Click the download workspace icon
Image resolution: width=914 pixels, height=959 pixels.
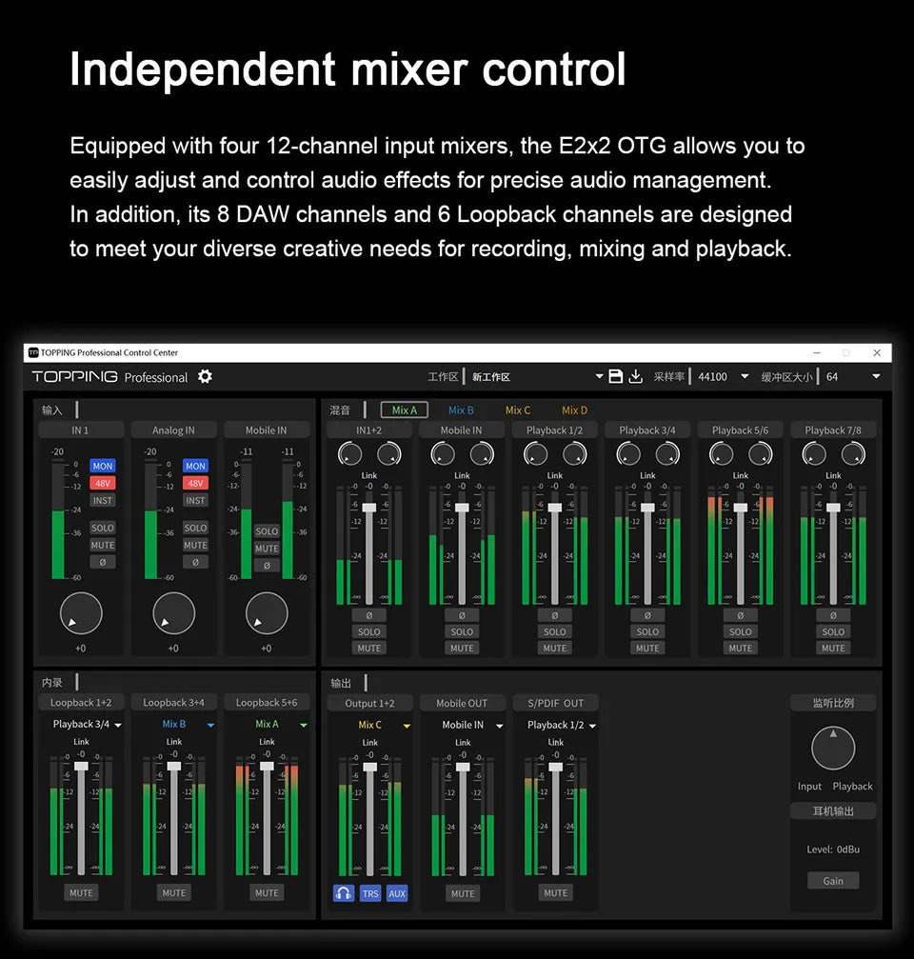[635, 375]
